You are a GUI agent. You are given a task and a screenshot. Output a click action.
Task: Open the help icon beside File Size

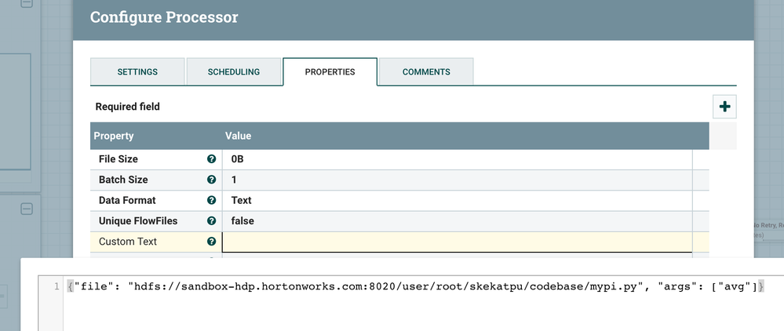coord(211,159)
